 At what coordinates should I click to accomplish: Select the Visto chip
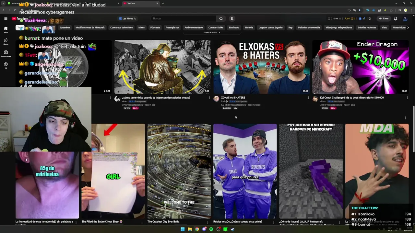point(384,28)
